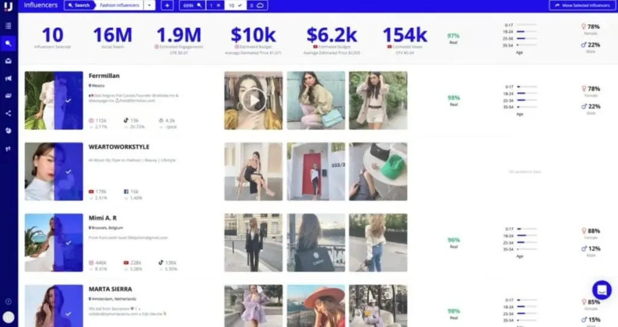Click Ferrmillan's Instagram 115k stat

point(98,121)
